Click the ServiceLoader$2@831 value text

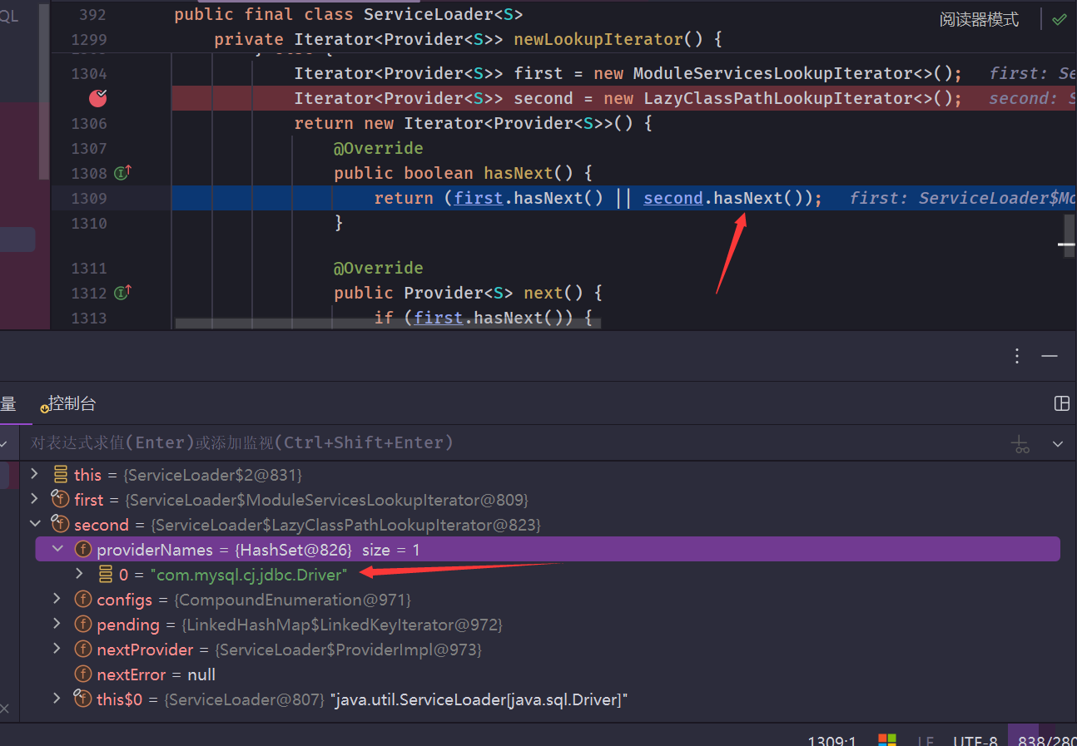[x=212, y=475]
